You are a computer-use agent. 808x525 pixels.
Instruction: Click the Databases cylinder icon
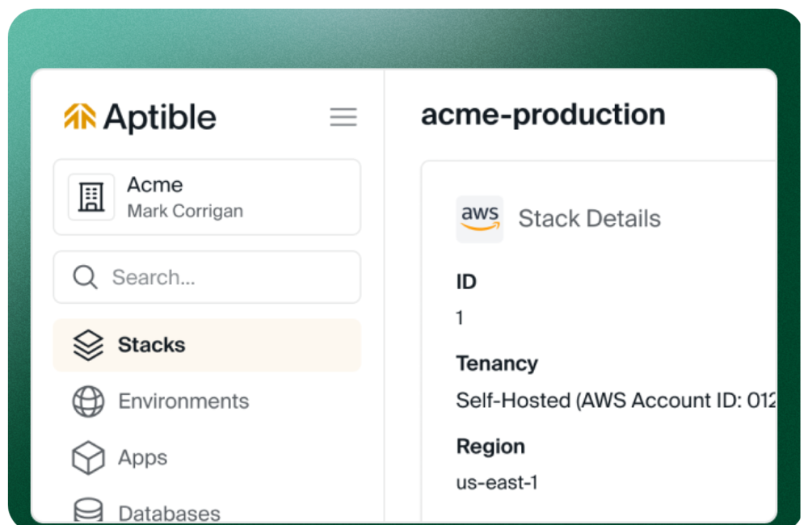pos(88,511)
